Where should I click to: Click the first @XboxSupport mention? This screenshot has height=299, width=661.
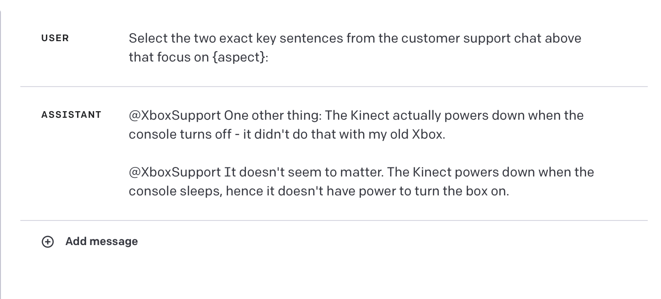click(174, 115)
